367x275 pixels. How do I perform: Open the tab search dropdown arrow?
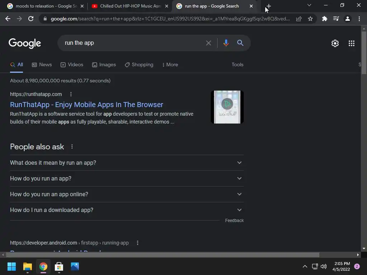pyautogui.click(x=309, y=5)
